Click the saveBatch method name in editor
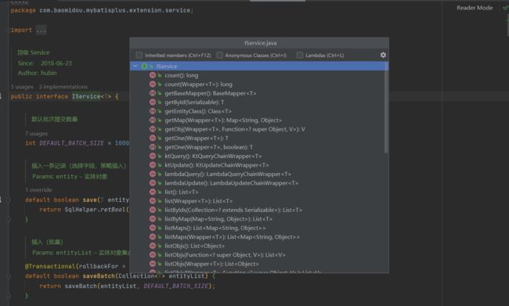509x306 pixels. [99, 276]
